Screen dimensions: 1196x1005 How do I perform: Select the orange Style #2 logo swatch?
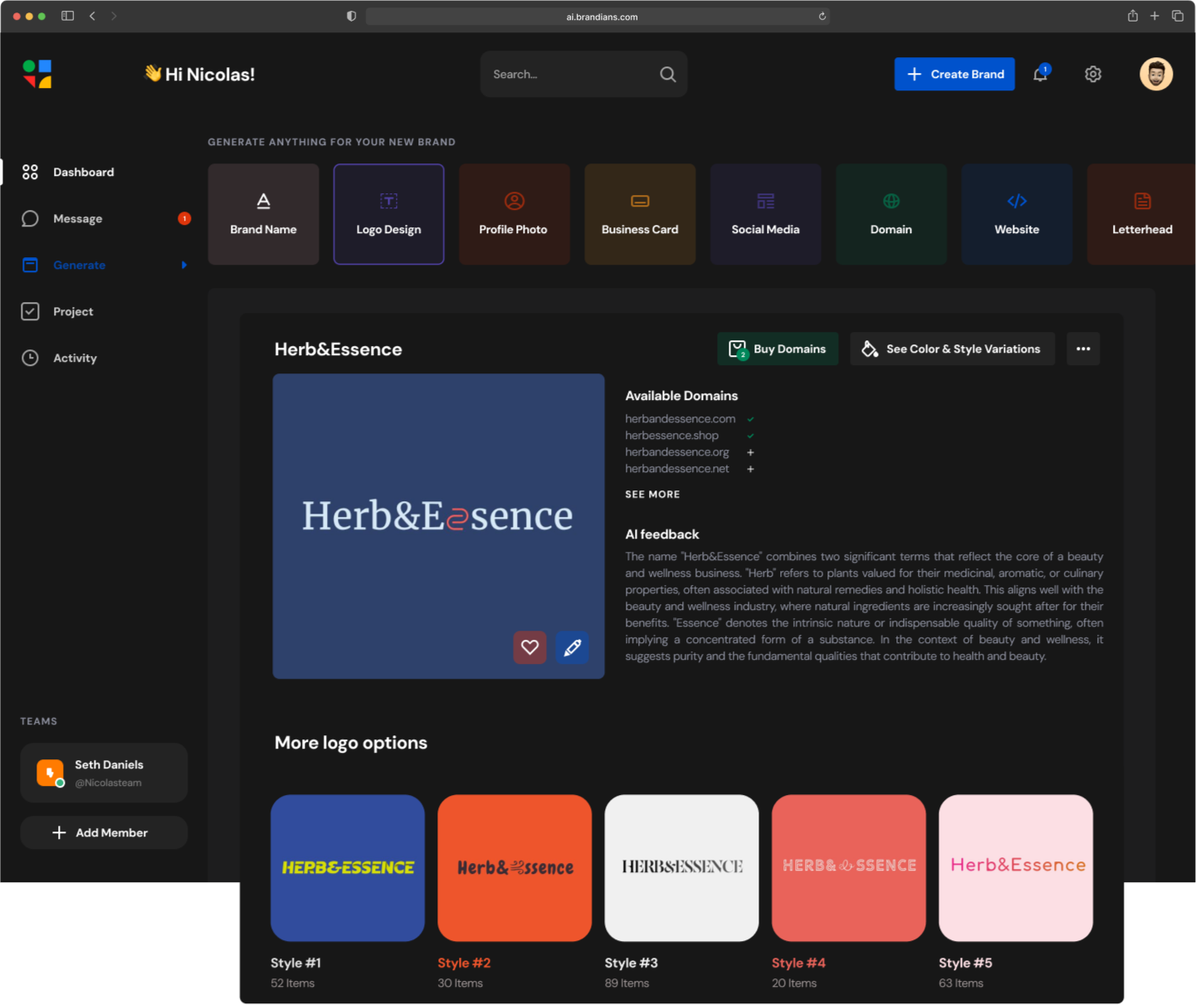[x=515, y=867]
